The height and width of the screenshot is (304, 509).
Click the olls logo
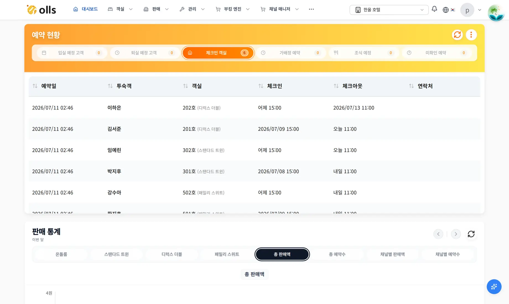click(41, 10)
